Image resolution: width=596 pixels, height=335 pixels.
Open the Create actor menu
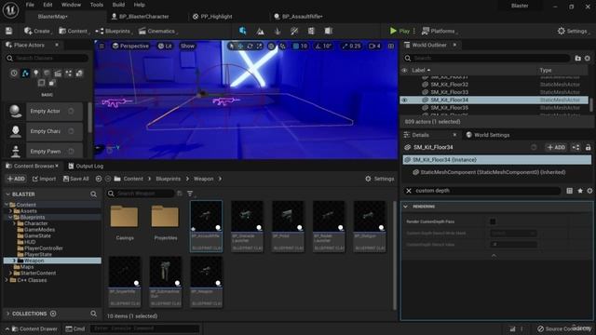coord(37,31)
